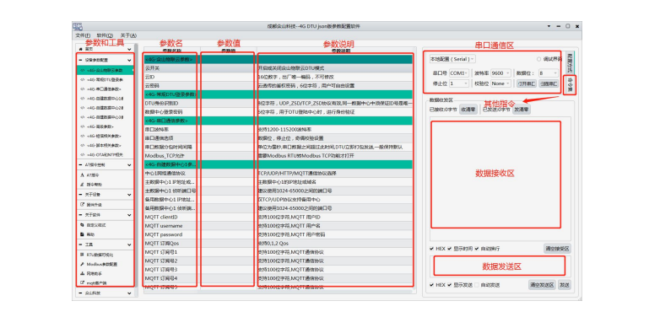660x317 pixels.
Task: Collapse the 关于软件 sidebar section
Action: (129, 215)
